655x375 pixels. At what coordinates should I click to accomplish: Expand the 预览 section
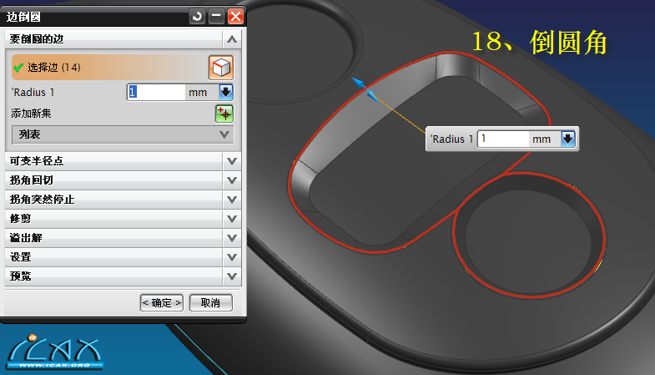(x=232, y=276)
